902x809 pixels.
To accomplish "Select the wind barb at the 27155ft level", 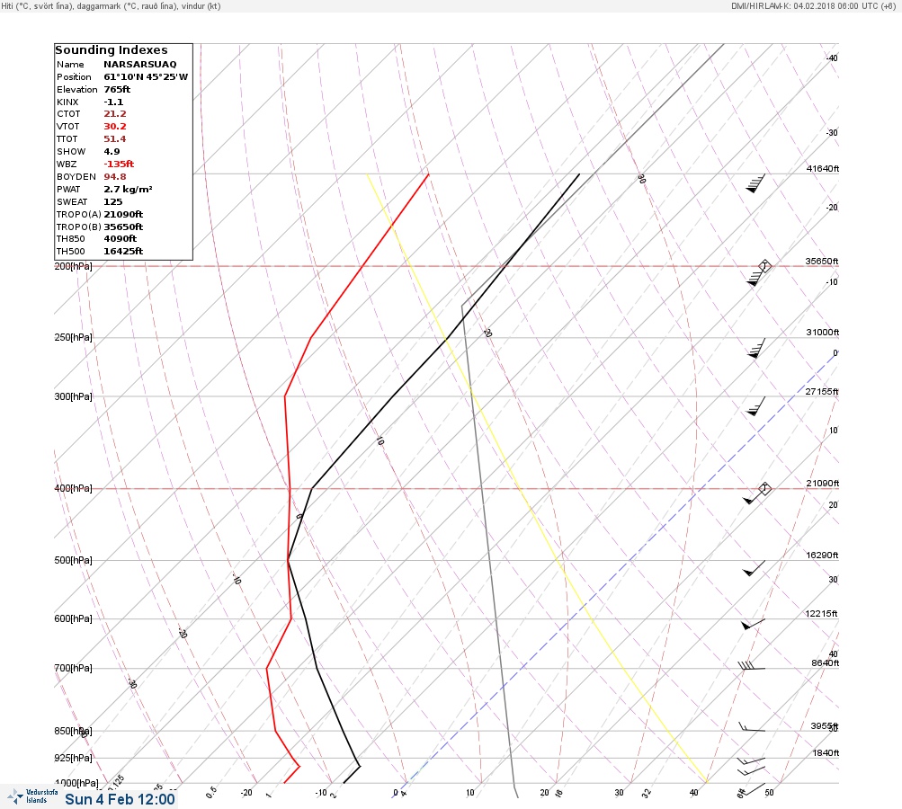I will (756, 406).
